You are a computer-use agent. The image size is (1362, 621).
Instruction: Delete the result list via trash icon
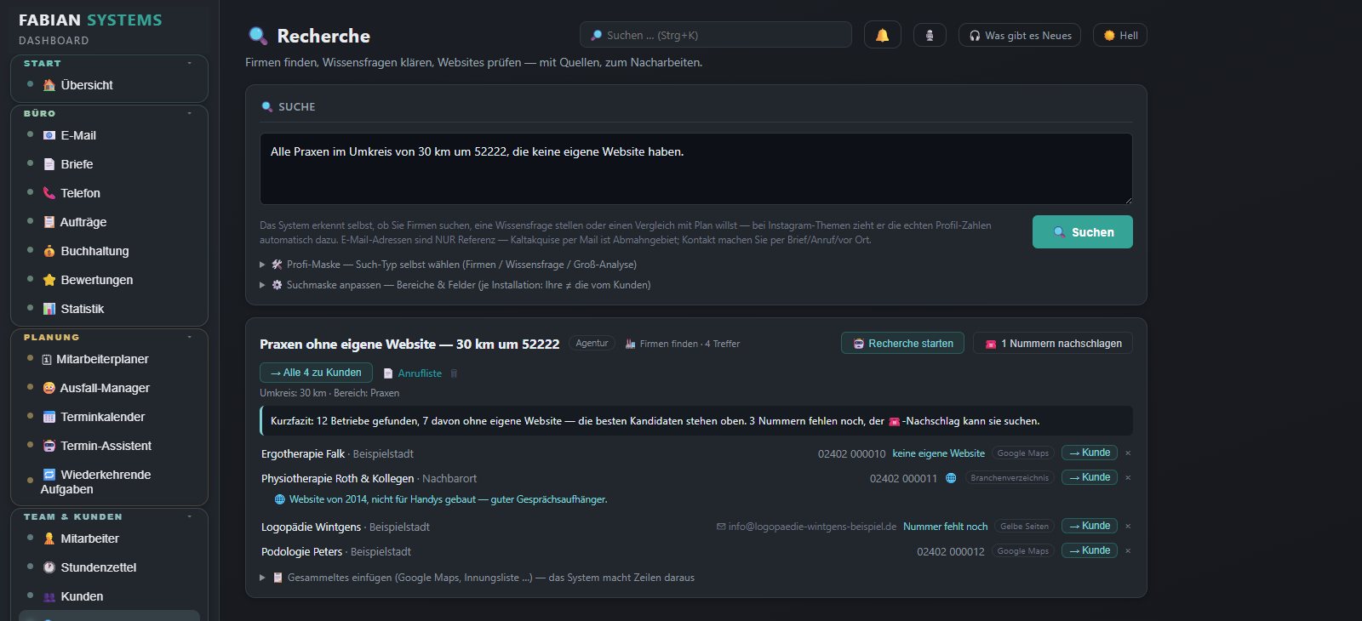pos(454,373)
